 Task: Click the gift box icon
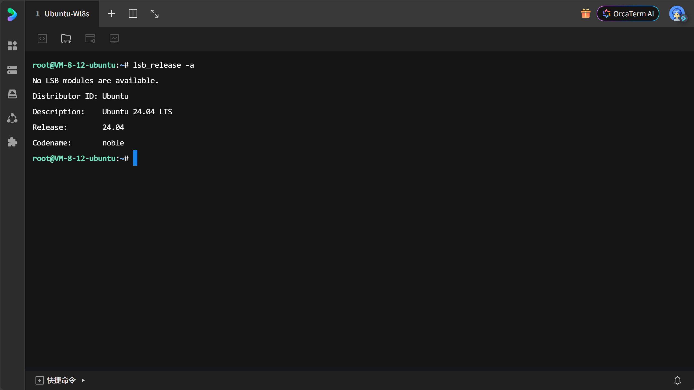pyautogui.click(x=585, y=14)
